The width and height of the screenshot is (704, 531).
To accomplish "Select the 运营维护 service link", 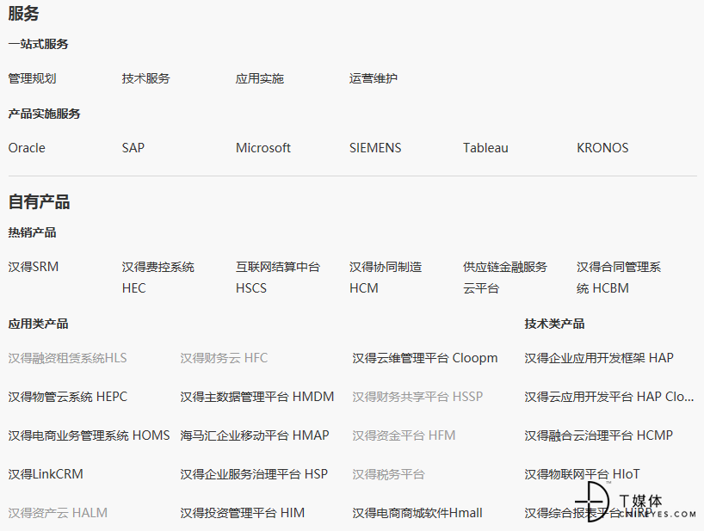I will [x=374, y=78].
